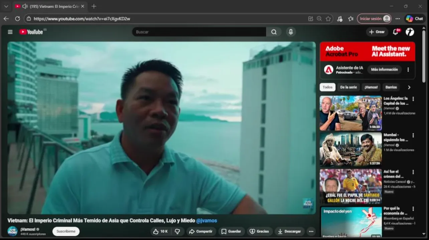
Task: Open the ¡Vamos! channel avatar
Action: [12, 231]
